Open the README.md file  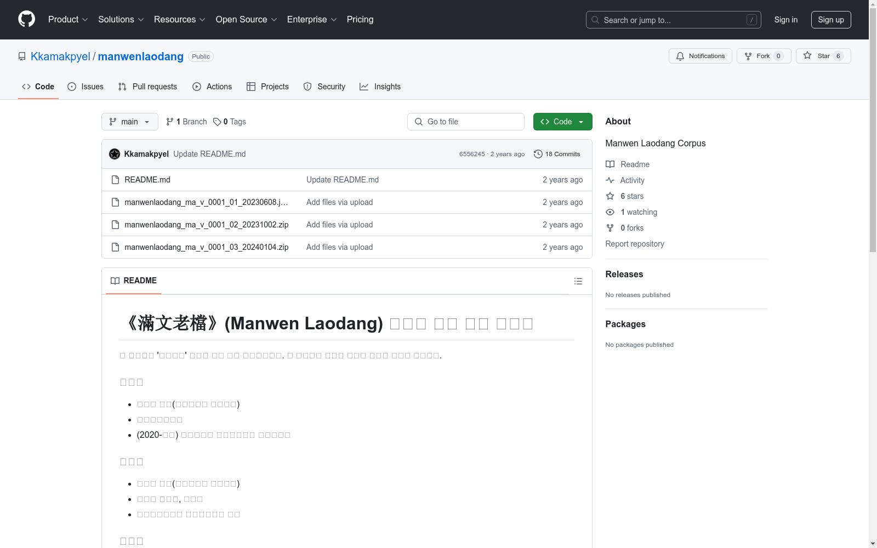pyautogui.click(x=147, y=180)
